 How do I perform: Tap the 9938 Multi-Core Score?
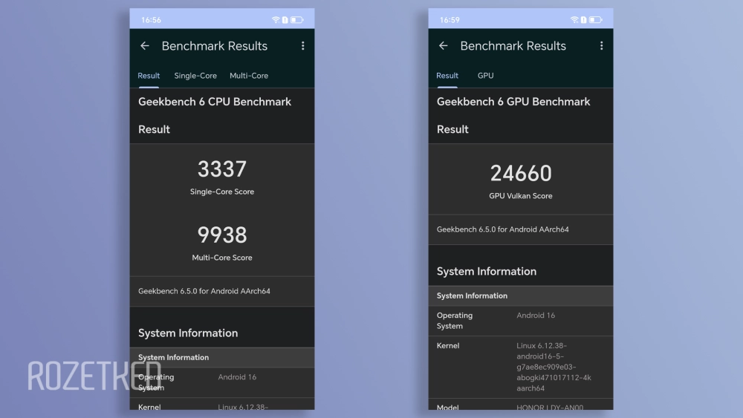(222, 235)
